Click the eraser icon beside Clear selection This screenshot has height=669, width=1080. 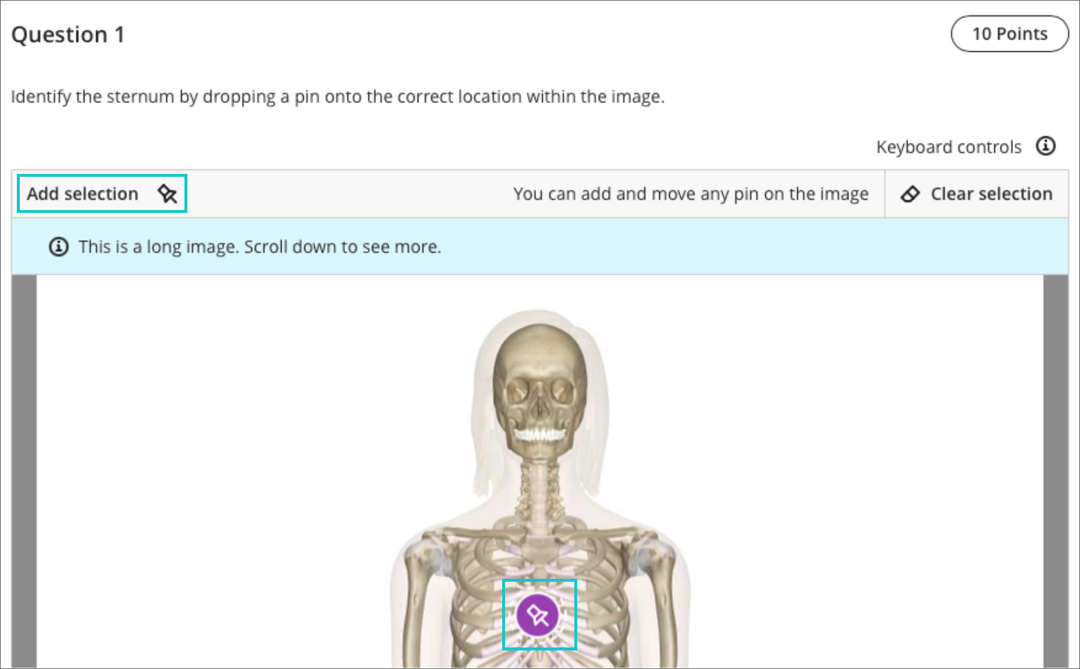point(910,194)
